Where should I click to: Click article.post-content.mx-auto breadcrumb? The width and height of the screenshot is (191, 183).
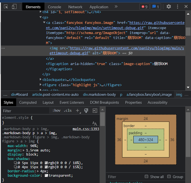click(55, 95)
